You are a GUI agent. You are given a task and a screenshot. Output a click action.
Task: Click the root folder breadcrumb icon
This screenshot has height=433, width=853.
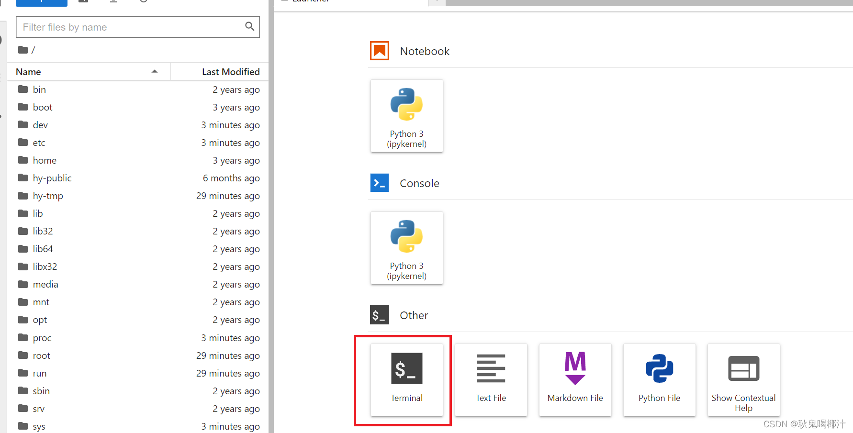coord(23,50)
